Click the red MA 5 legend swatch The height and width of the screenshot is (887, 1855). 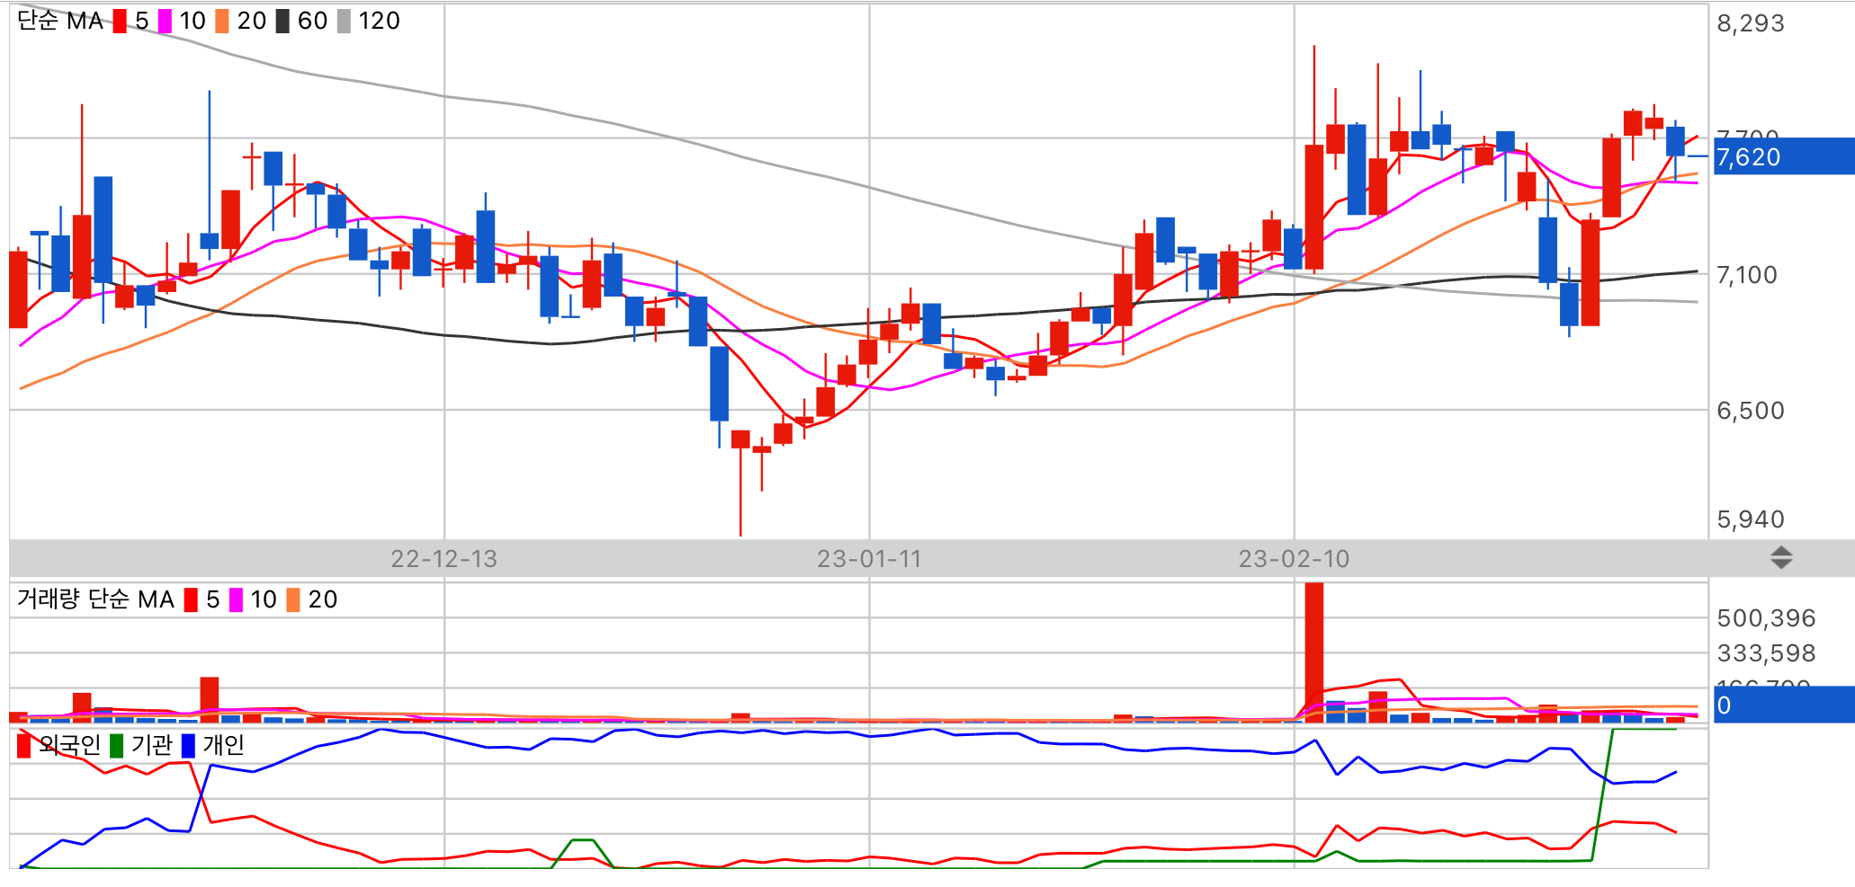(120, 21)
